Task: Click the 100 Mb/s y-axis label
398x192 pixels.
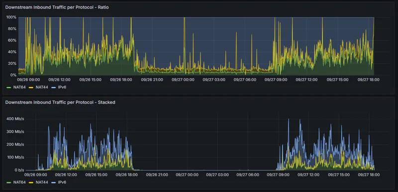Action: point(16,157)
